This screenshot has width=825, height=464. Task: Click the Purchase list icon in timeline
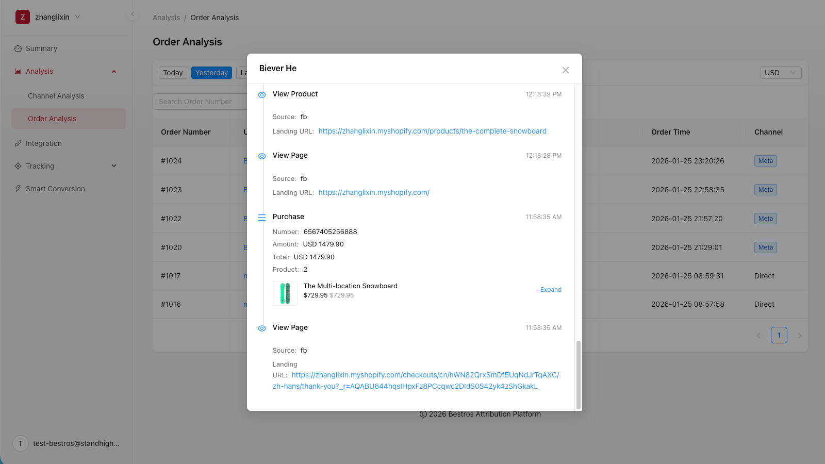coord(262,218)
